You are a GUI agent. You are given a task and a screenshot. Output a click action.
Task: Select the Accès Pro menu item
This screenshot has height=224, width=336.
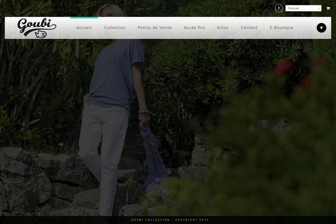[194, 27]
